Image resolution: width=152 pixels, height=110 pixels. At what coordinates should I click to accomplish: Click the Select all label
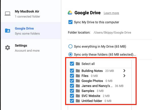(x=88, y=64)
